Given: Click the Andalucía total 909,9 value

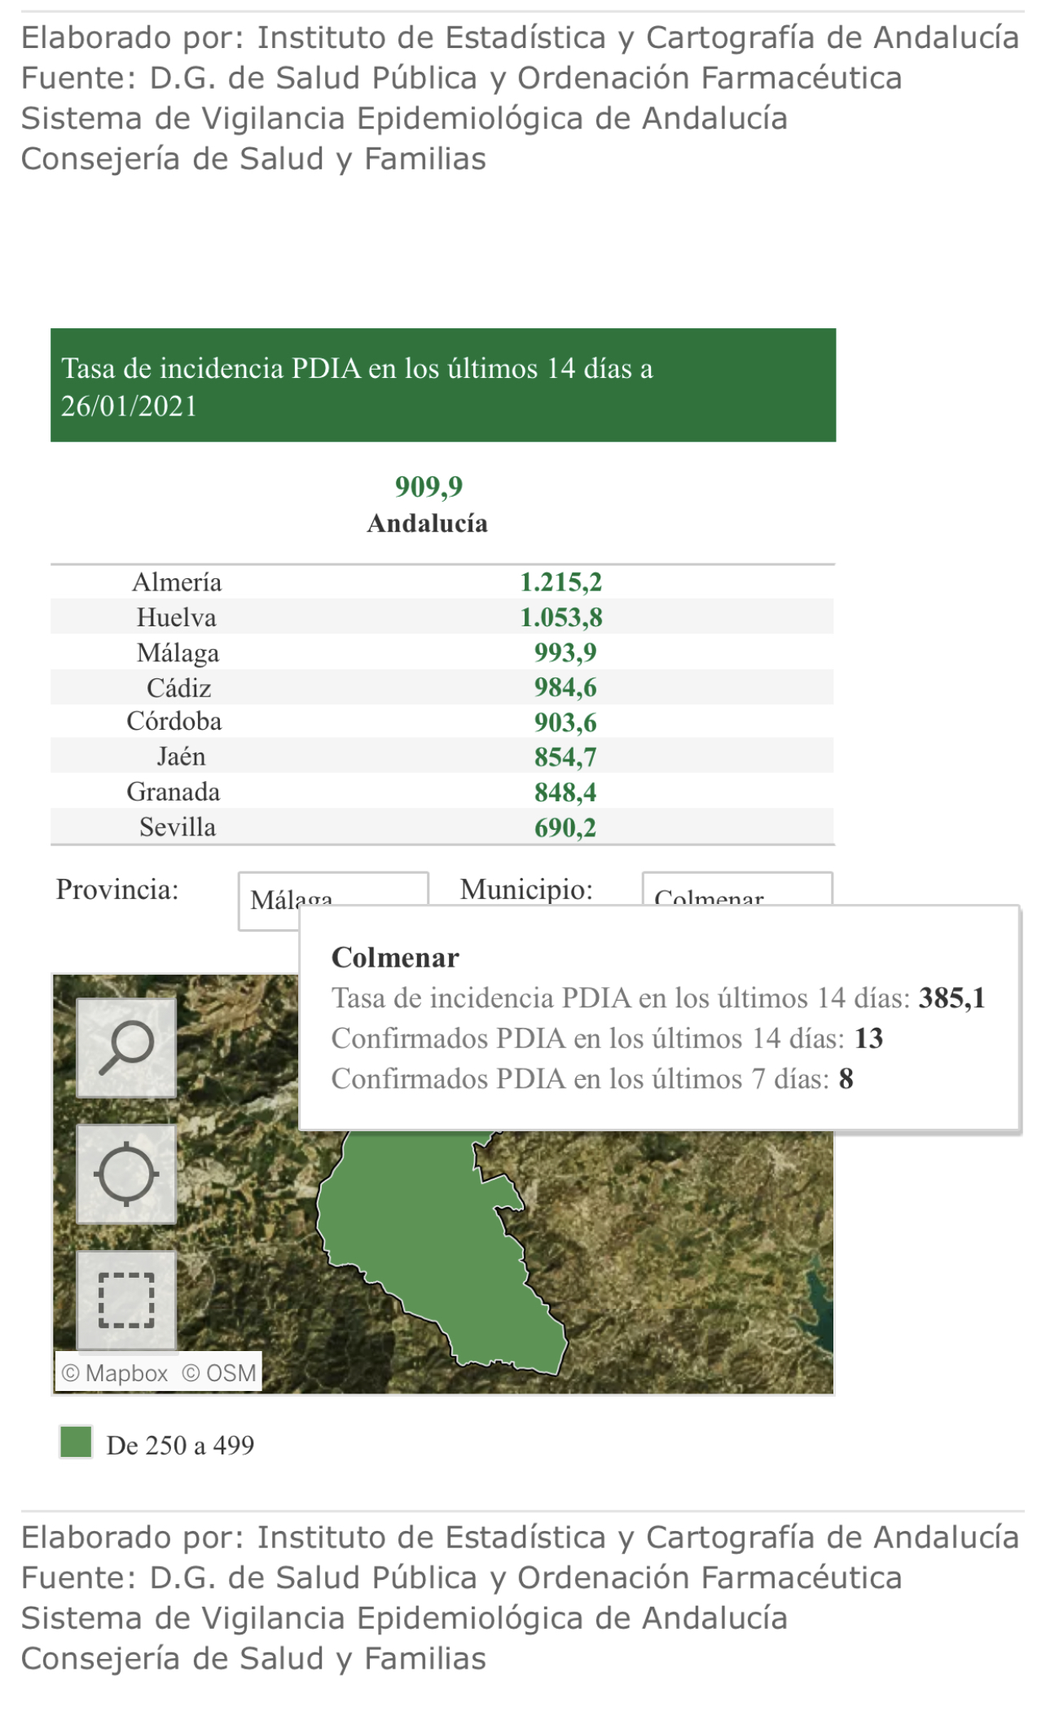Looking at the screenshot, I should (429, 487).
